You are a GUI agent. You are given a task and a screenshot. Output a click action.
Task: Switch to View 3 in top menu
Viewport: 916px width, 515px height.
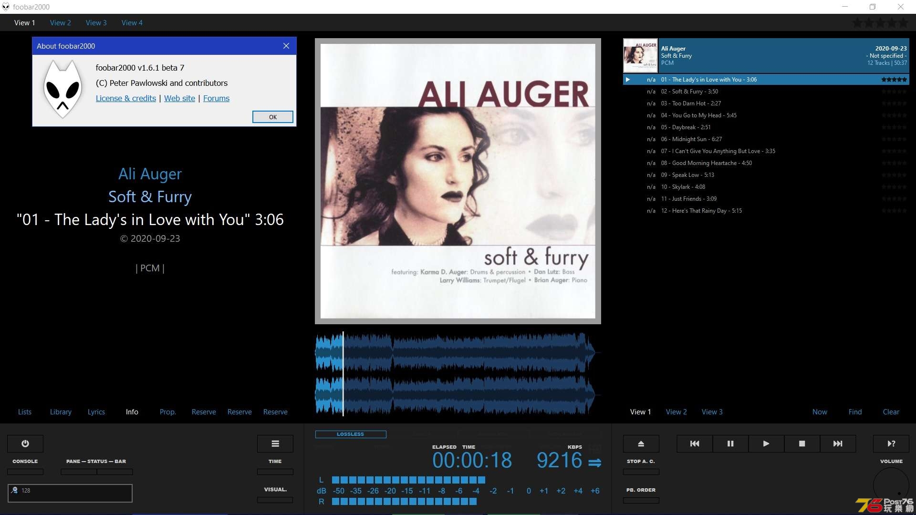96,22
